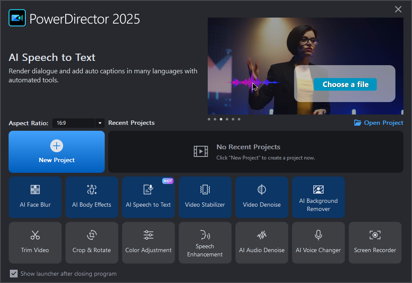Select Crop & Rotate
This screenshot has height=283, width=412.
pyautogui.click(x=92, y=243)
